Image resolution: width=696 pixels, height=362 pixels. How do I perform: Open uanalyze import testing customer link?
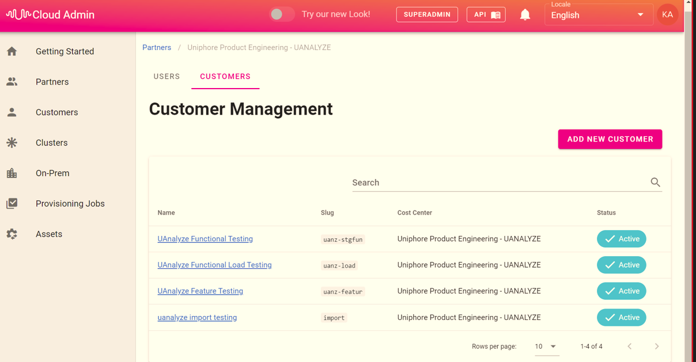tap(197, 317)
